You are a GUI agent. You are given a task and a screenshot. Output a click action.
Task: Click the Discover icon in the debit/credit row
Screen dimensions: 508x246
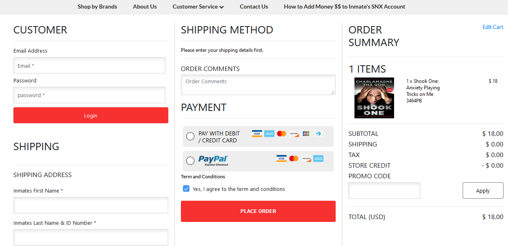pos(294,133)
